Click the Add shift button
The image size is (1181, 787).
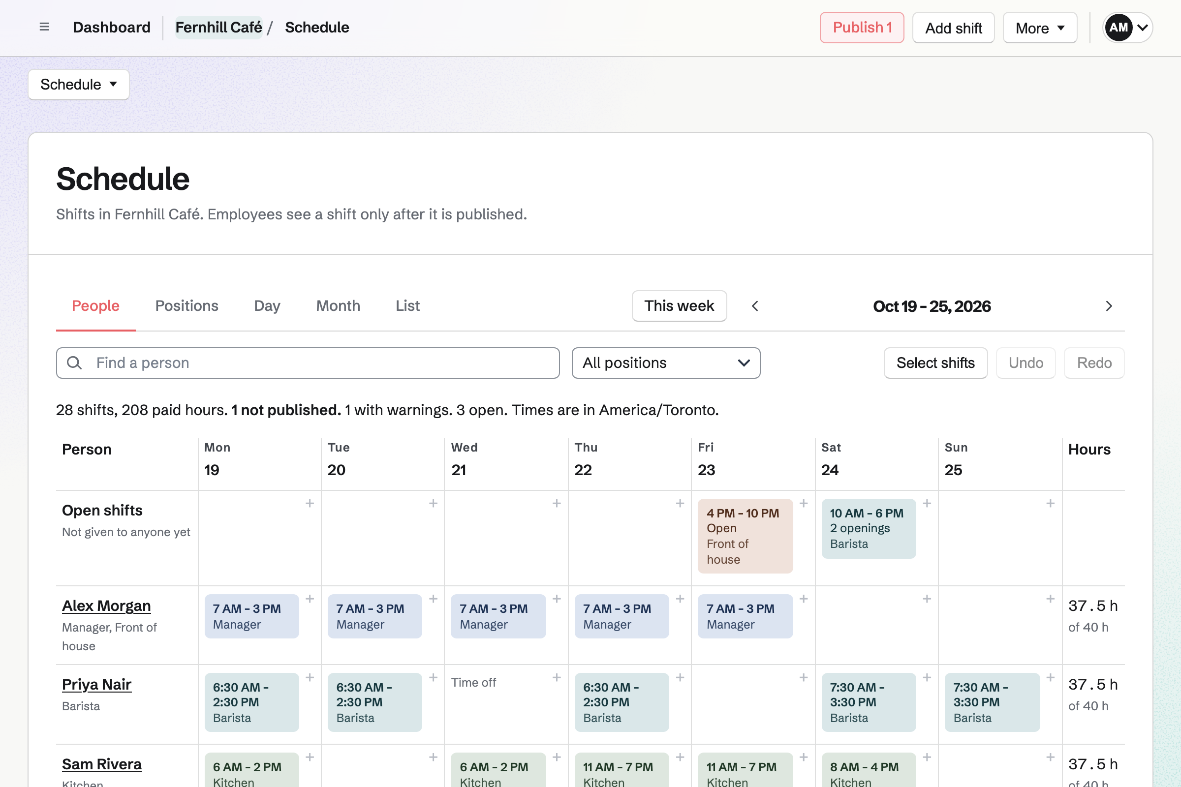tap(953, 28)
